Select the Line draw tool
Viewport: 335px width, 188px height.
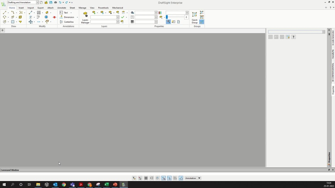(5, 13)
